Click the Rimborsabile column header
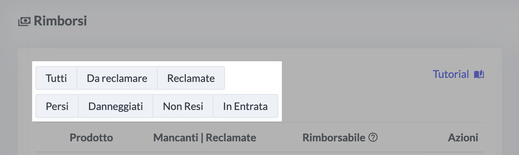This screenshot has width=519, height=155. 334,138
